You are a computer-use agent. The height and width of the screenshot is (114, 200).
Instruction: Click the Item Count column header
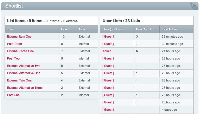(x=144, y=29)
